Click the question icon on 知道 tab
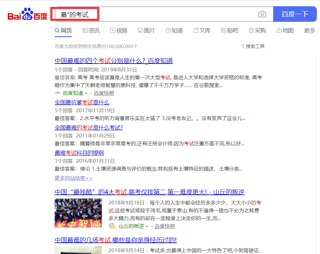 tap(168, 31)
